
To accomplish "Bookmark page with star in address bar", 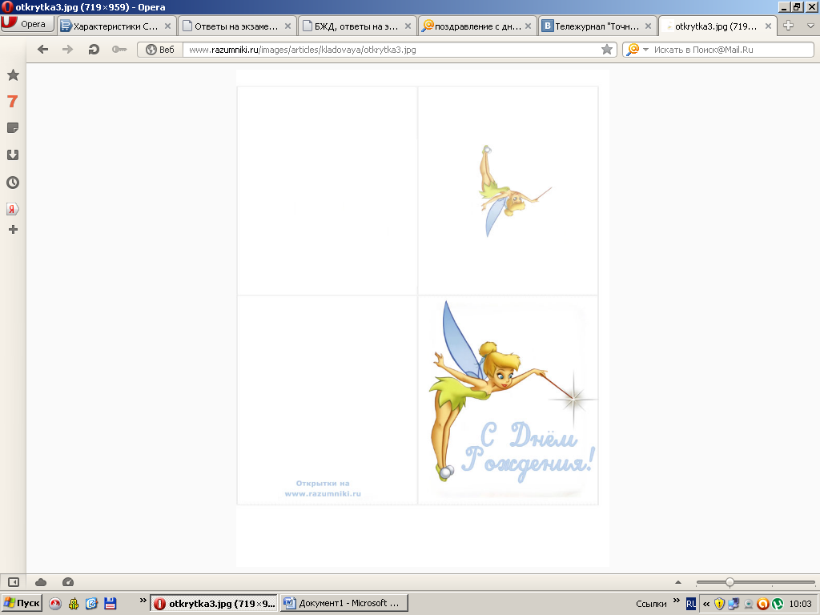I will (607, 50).
